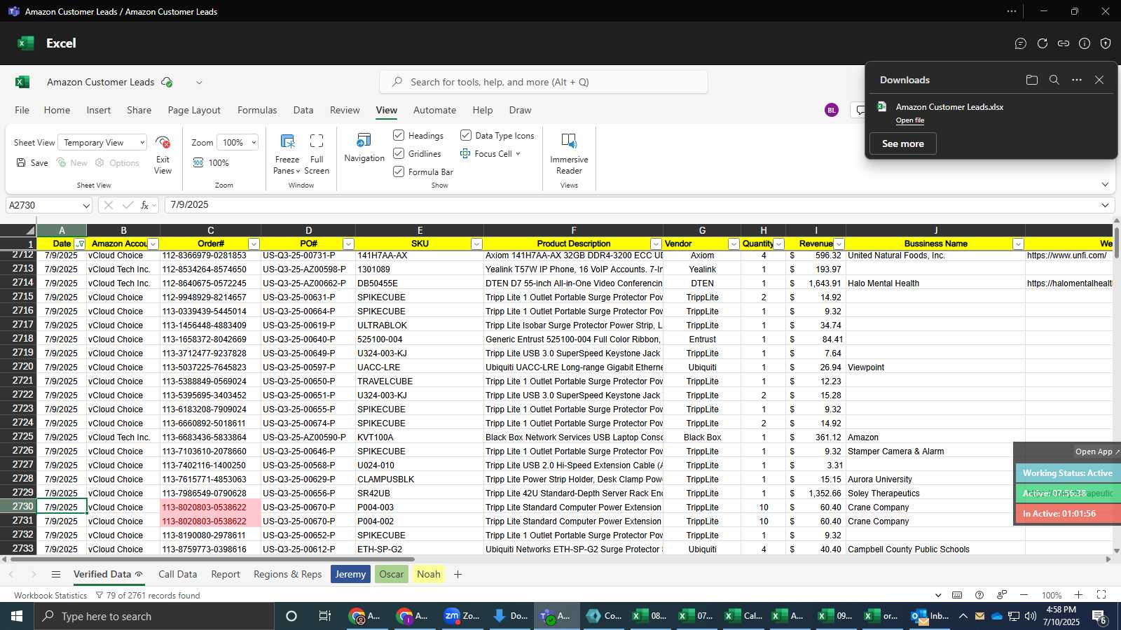Screen dimensions: 1121x630
Task: Toggle the Headings checkbox
Action: 399,135
